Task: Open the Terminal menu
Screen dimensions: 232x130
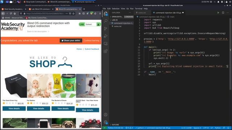Action: coord(138,9)
